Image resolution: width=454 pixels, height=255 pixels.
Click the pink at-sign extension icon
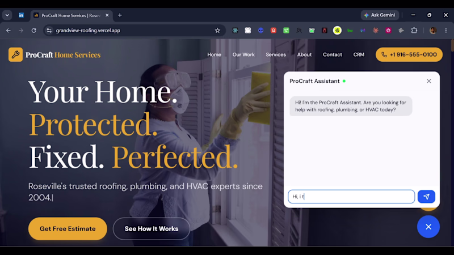pos(388,31)
